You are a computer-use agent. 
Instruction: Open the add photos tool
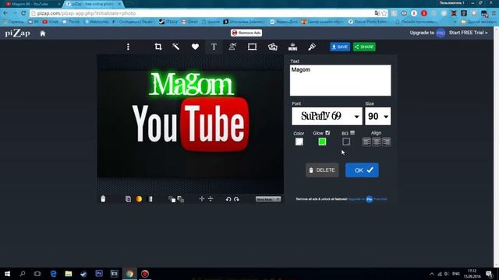[272, 47]
